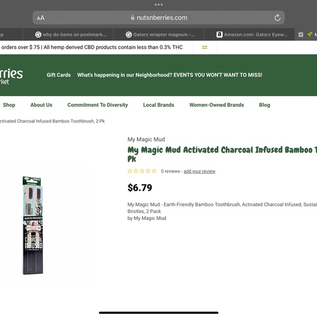Close the current tab with X icon
This screenshot has width=317, height=317.
[x=301, y=34]
